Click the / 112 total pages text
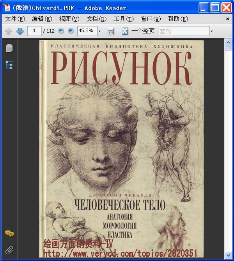 tap(49, 31)
